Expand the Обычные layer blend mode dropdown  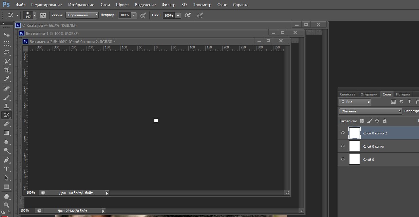(370, 111)
